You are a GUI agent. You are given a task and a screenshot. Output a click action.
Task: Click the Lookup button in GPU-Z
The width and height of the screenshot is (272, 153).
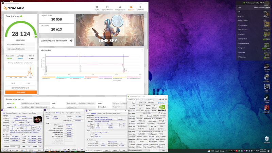click(x=162, y=103)
